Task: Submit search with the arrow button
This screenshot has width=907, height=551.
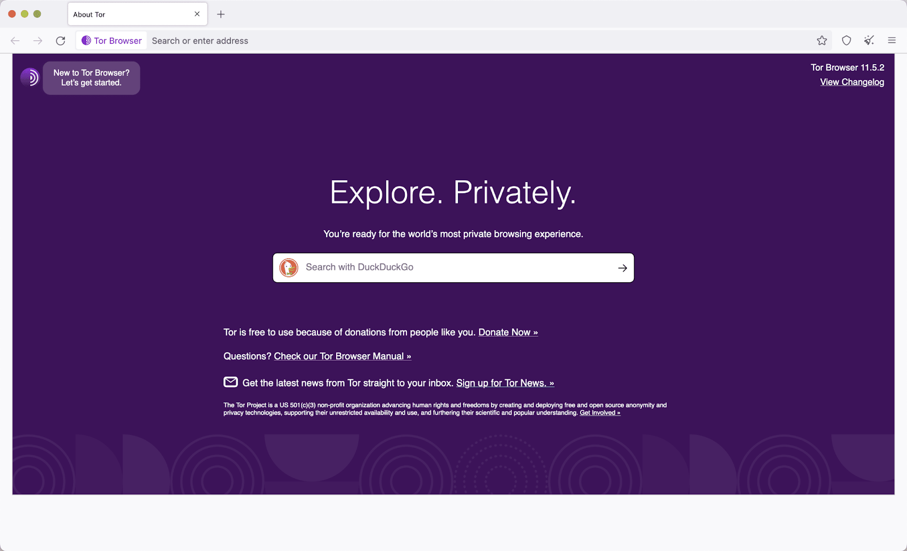Action: (622, 268)
